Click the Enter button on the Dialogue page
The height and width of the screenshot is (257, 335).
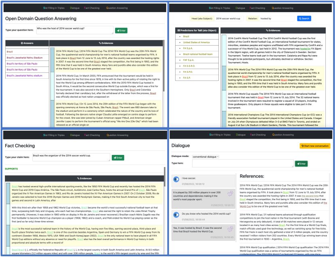301,164
